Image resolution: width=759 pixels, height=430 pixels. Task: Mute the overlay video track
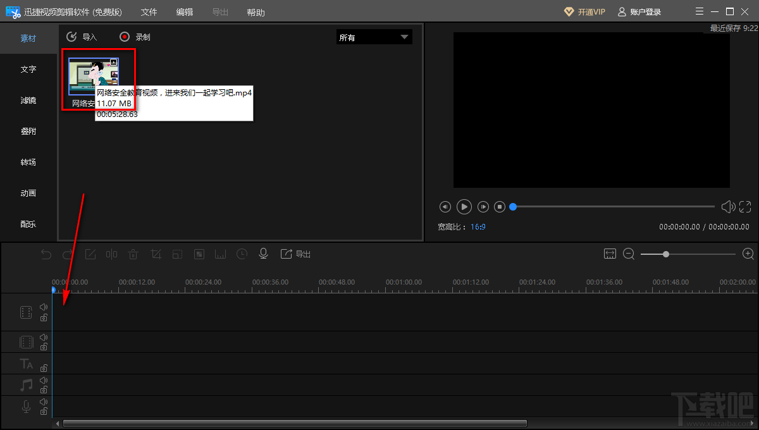[44, 338]
